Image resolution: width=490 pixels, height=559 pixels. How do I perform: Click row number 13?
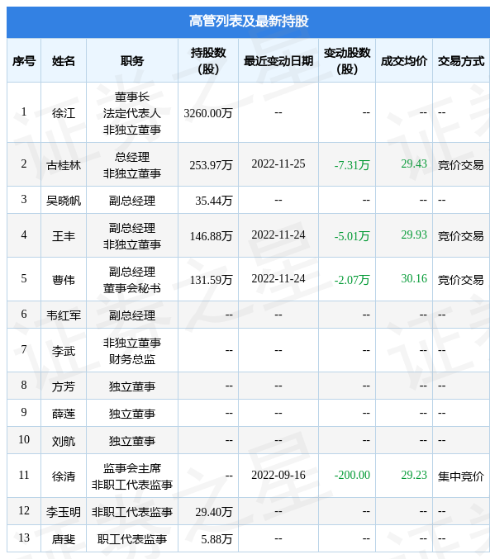coord(24,538)
